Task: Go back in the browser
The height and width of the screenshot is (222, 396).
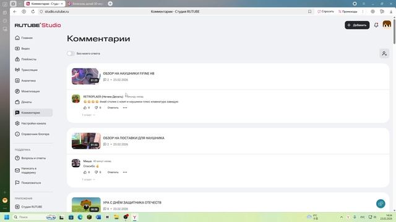Action: (15, 12)
